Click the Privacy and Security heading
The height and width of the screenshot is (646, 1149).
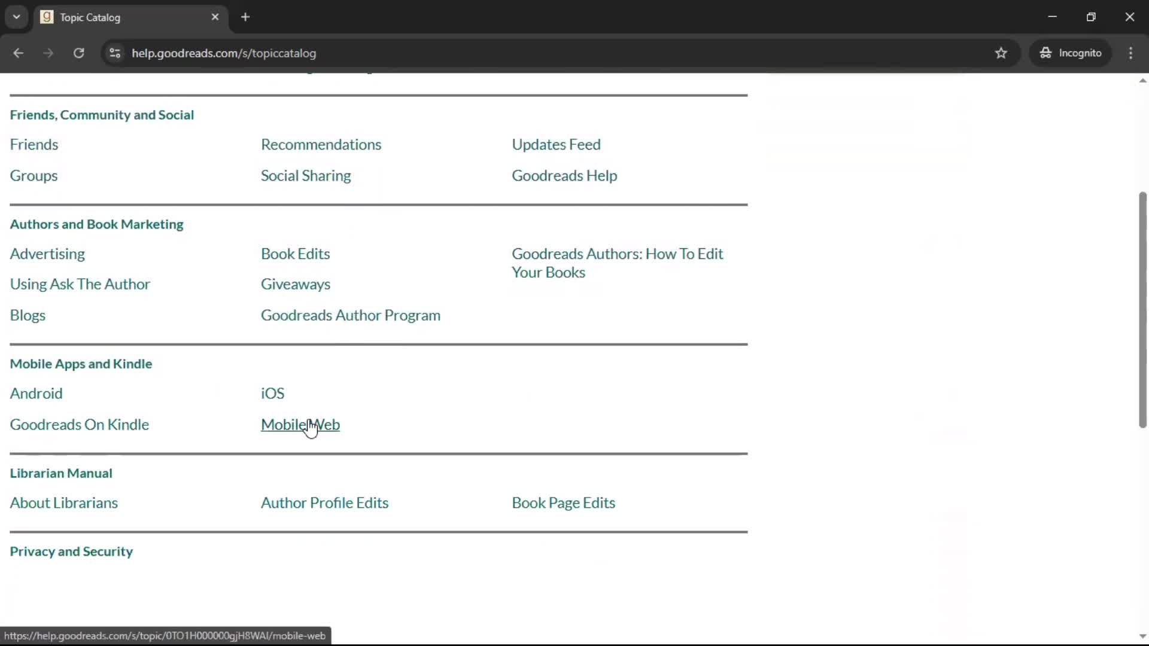point(71,551)
